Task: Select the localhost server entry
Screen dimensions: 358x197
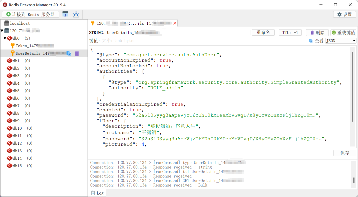Action: 20,23
